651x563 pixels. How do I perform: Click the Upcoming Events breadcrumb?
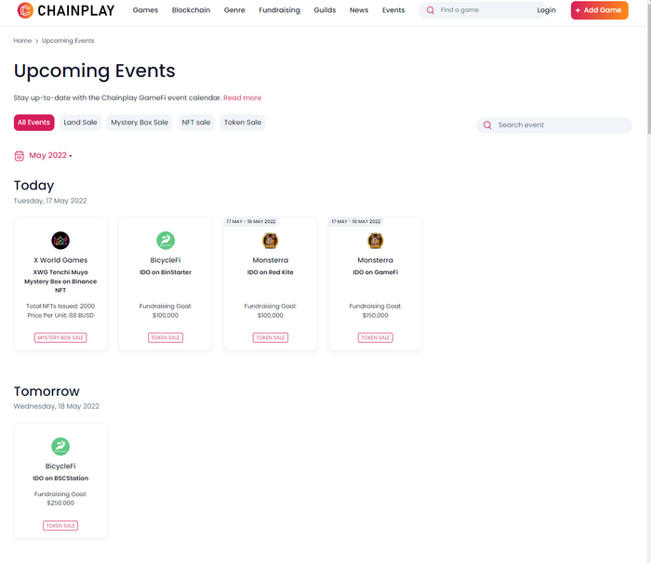coord(68,40)
